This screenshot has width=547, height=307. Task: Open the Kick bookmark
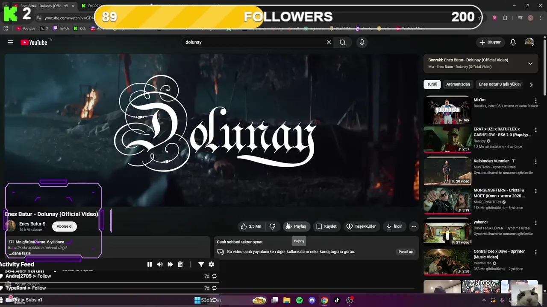(x=80, y=29)
